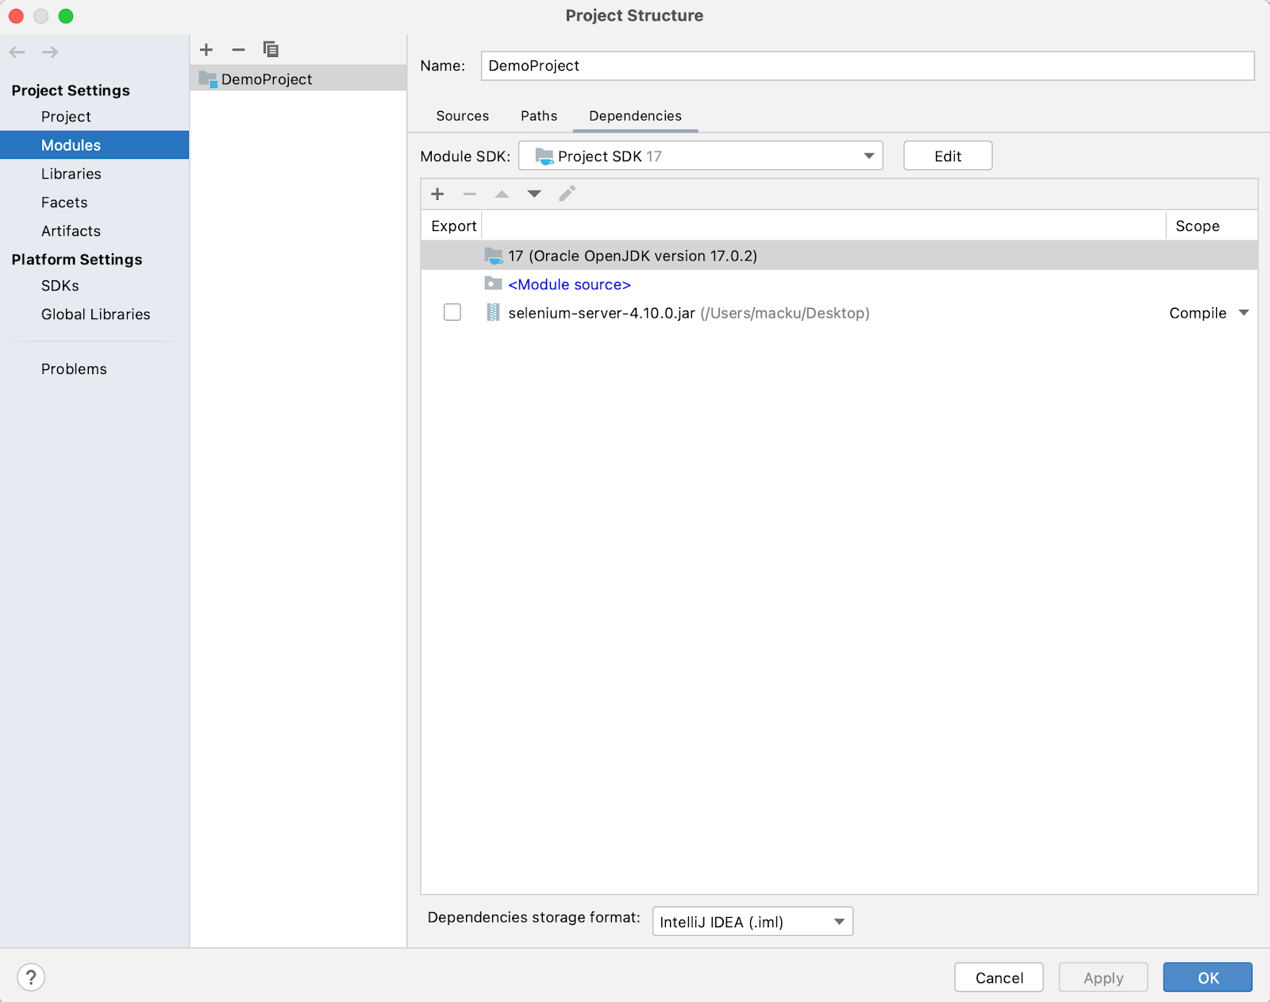Click the remove module minus icon

click(x=238, y=50)
